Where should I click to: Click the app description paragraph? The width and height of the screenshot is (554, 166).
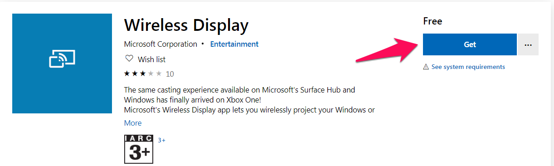click(249, 100)
